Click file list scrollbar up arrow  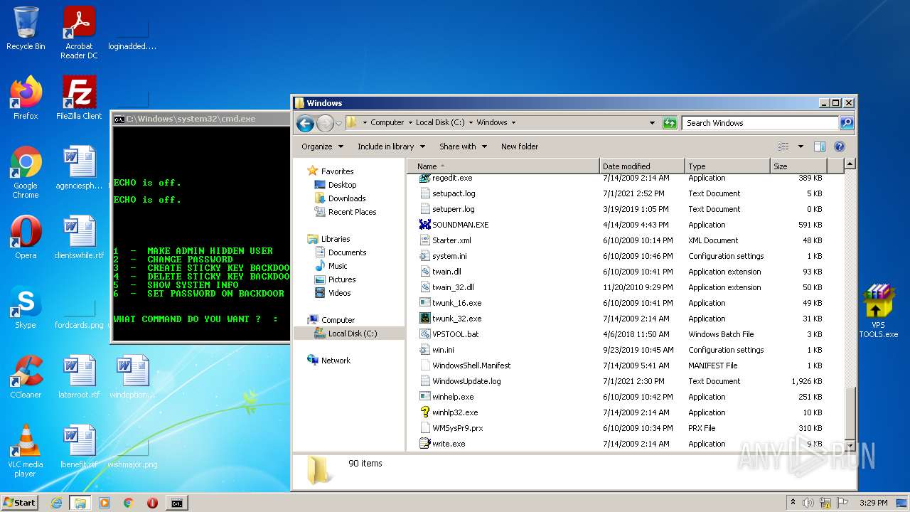pyautogui.click(x=850, y=164)
